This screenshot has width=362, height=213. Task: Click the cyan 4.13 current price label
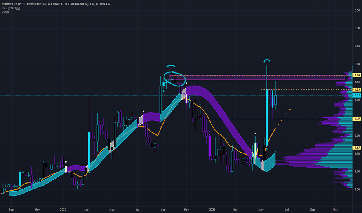(357, 95)
